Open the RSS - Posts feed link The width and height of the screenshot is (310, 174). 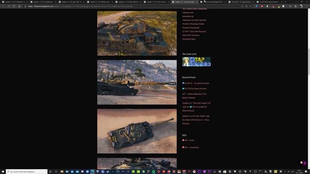tap(189, 140)
